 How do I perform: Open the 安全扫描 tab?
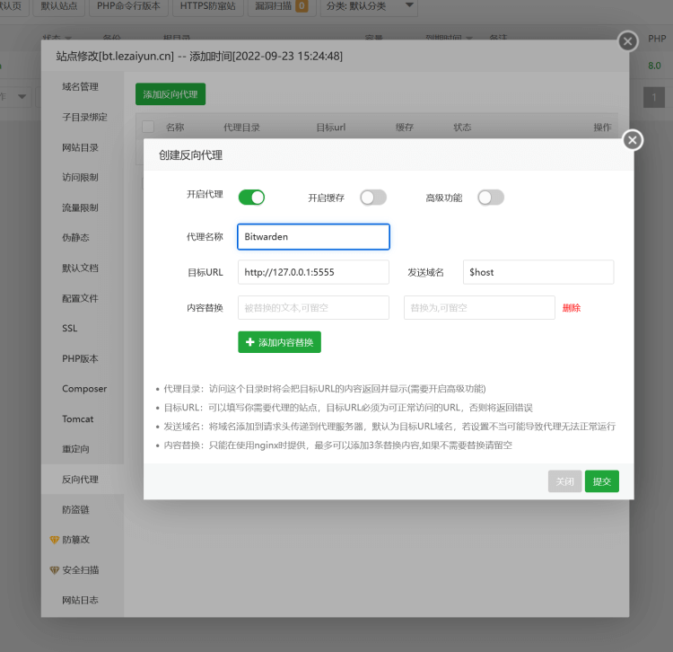[x=80, y=570]
